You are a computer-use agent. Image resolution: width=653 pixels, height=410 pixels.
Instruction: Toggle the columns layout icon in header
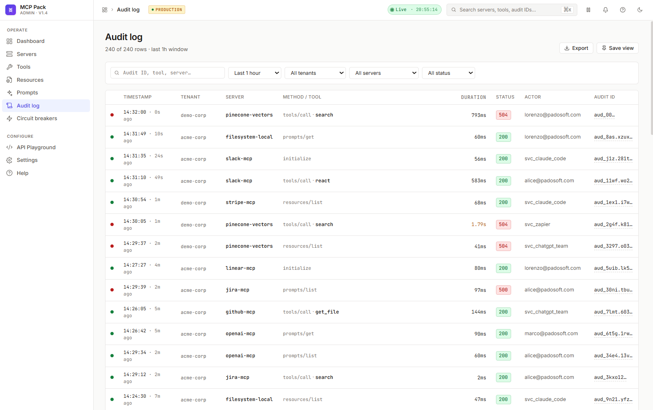coord(588,10)
